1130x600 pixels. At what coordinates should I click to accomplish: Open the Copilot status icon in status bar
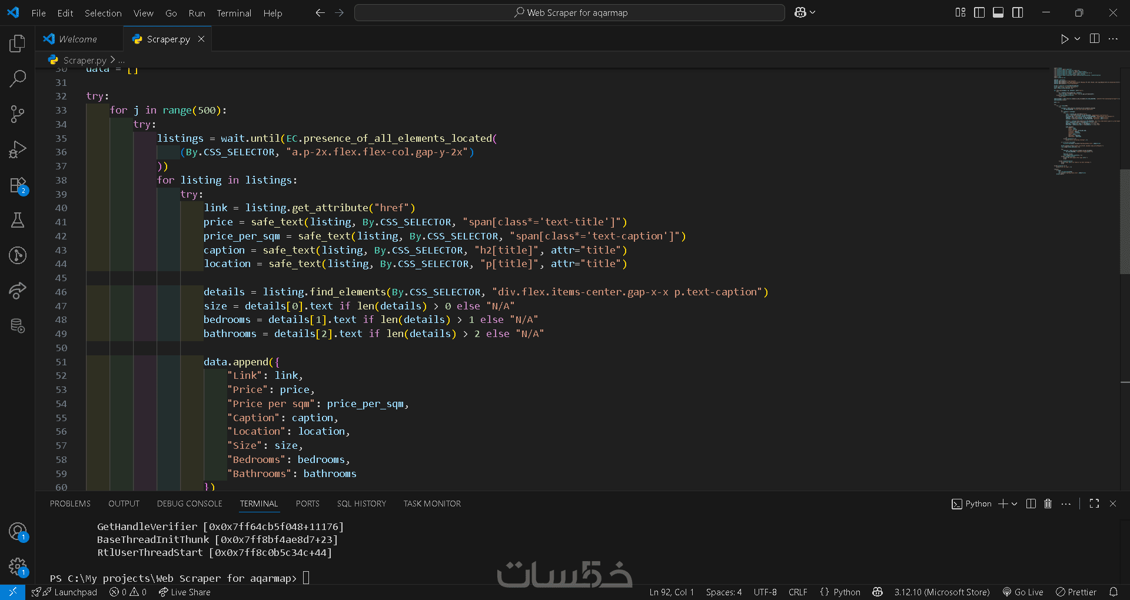(878, 592)
